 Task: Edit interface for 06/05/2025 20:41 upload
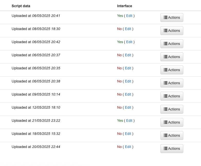129,16
